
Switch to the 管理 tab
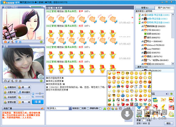[145, 8]
